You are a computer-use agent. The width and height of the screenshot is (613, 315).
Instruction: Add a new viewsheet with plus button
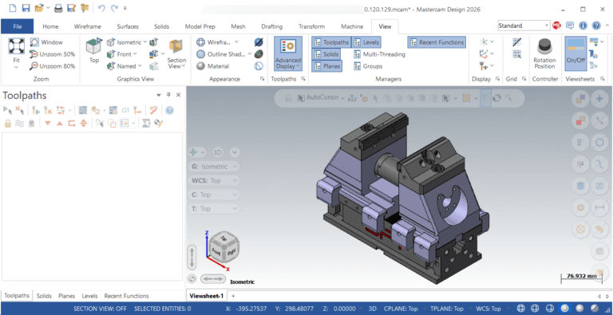233,296
